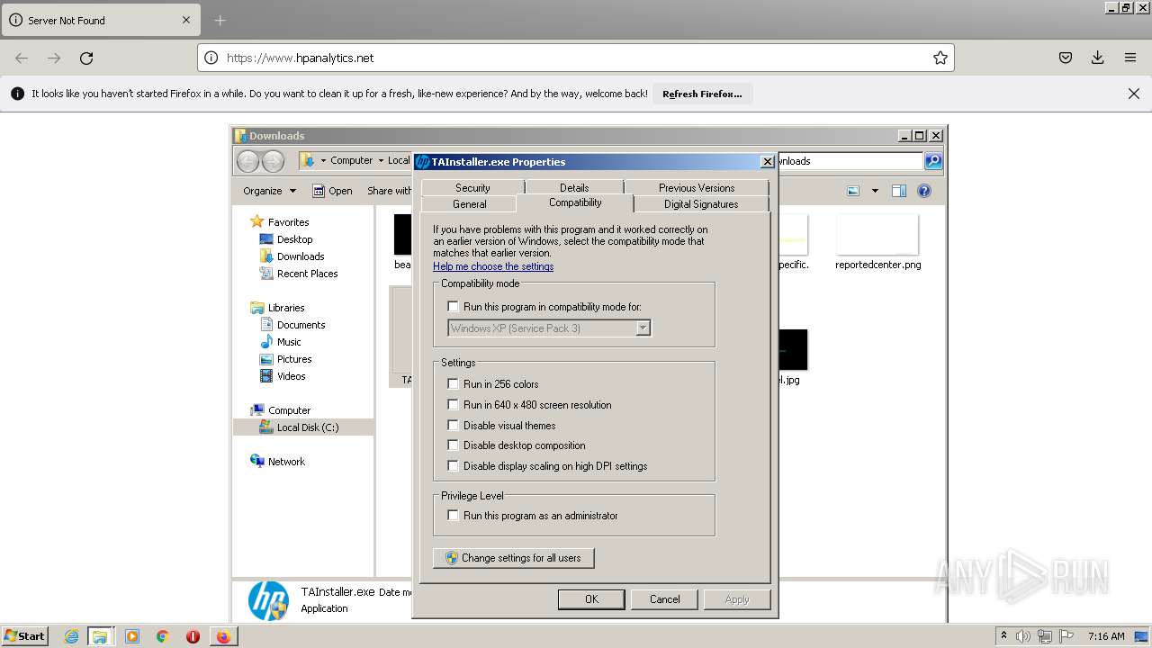Click the Explorer forward navigation button
This screenshot has width=1152, height=648.
click(273, 161)
